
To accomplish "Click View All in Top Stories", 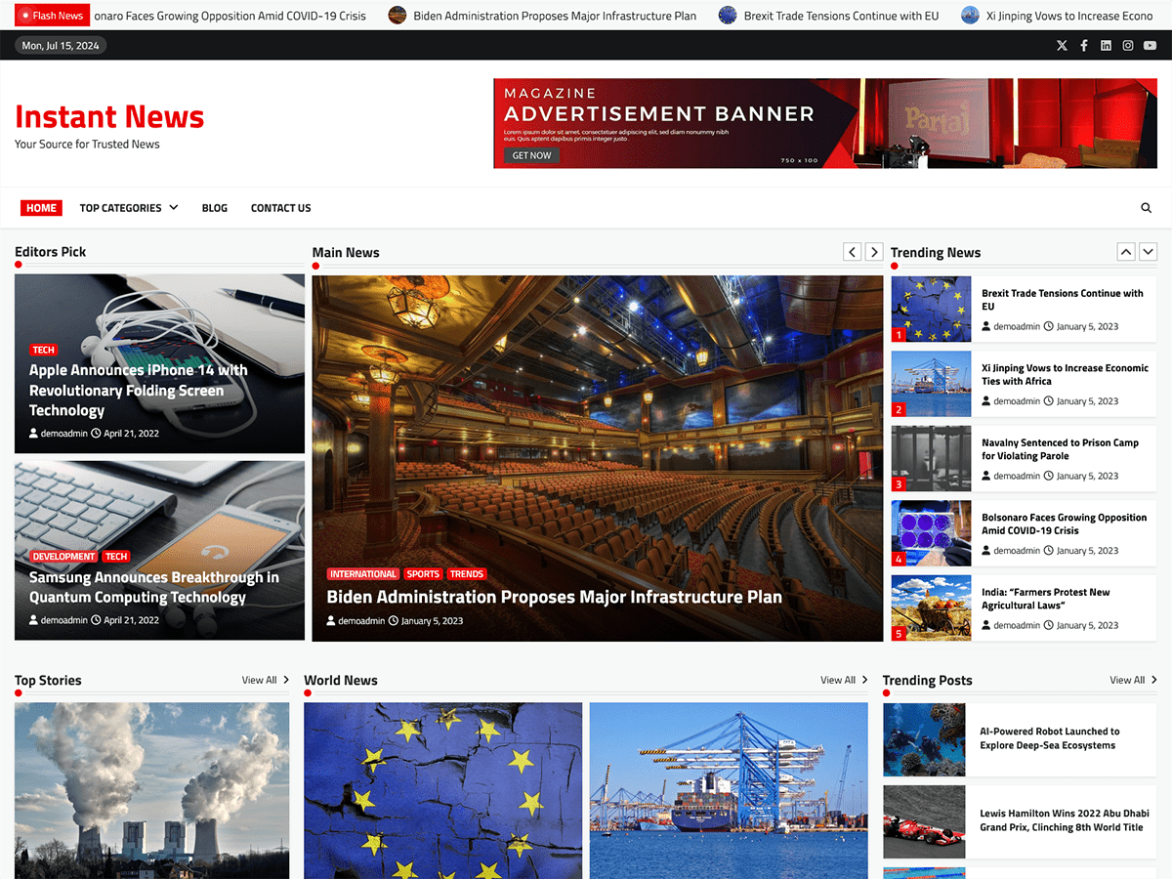I will 259,680.
